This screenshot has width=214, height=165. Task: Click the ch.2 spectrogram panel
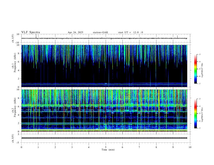pyautogui.click(x=104, y=111)
